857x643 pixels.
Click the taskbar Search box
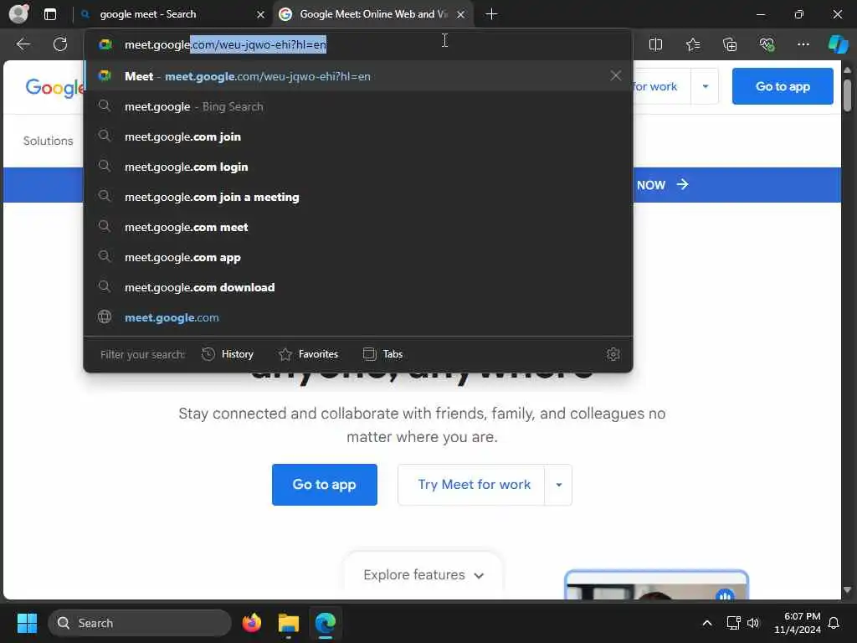coord(140,623)
